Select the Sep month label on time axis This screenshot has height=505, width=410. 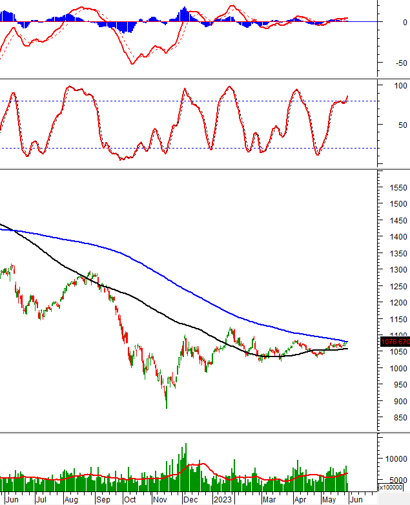tap(103, 500)
